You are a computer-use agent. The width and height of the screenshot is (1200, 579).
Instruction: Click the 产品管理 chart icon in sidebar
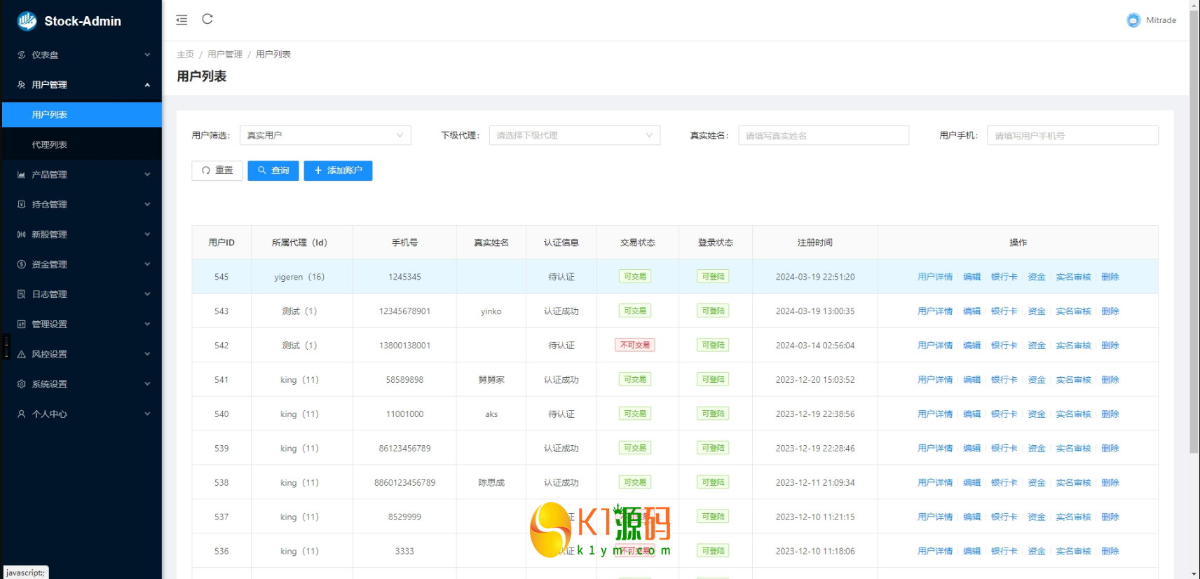[21, 175]
